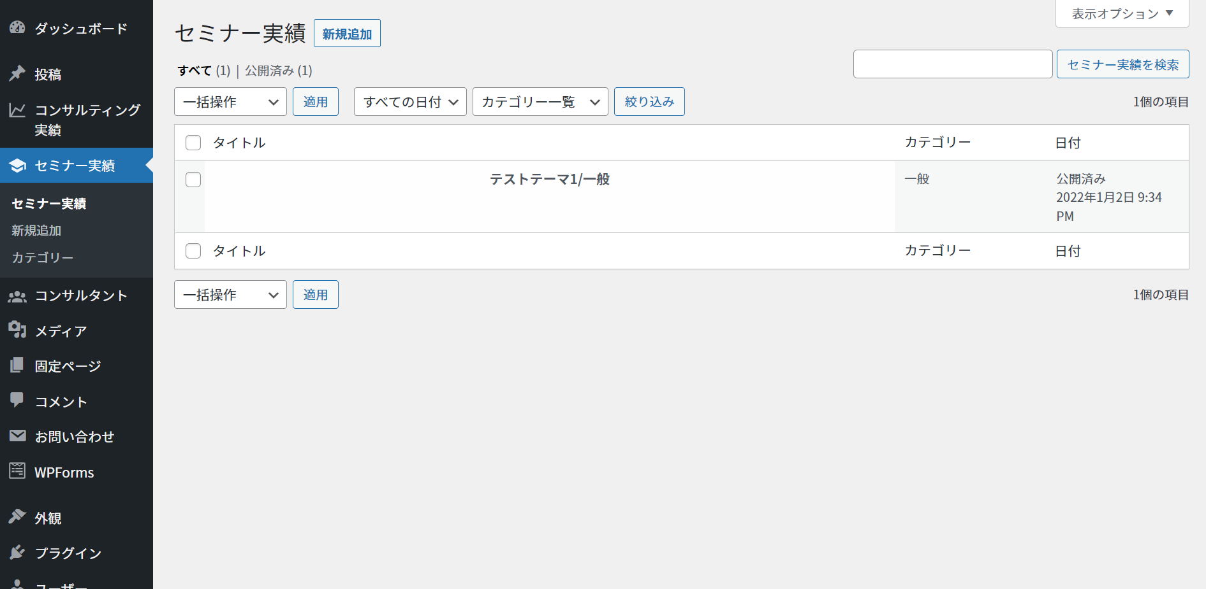1206x589 pixels.
Task: Click the セミナー実績 layers icon
Action: click(x=17, y=166)
